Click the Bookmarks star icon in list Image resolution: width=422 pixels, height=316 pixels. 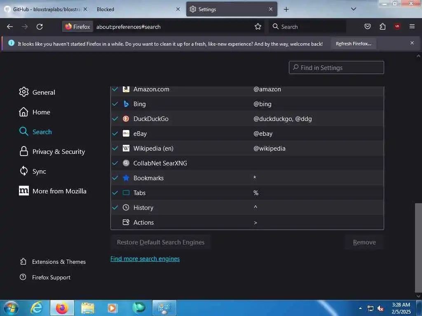(126, 178)
